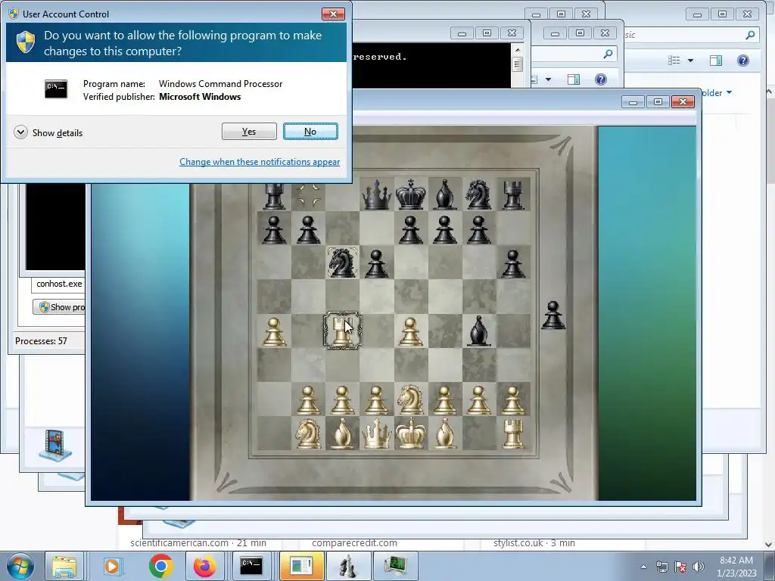Select the black pawn on g7
The width and height of the screenshot is (775, 581).
click(478, 229)
